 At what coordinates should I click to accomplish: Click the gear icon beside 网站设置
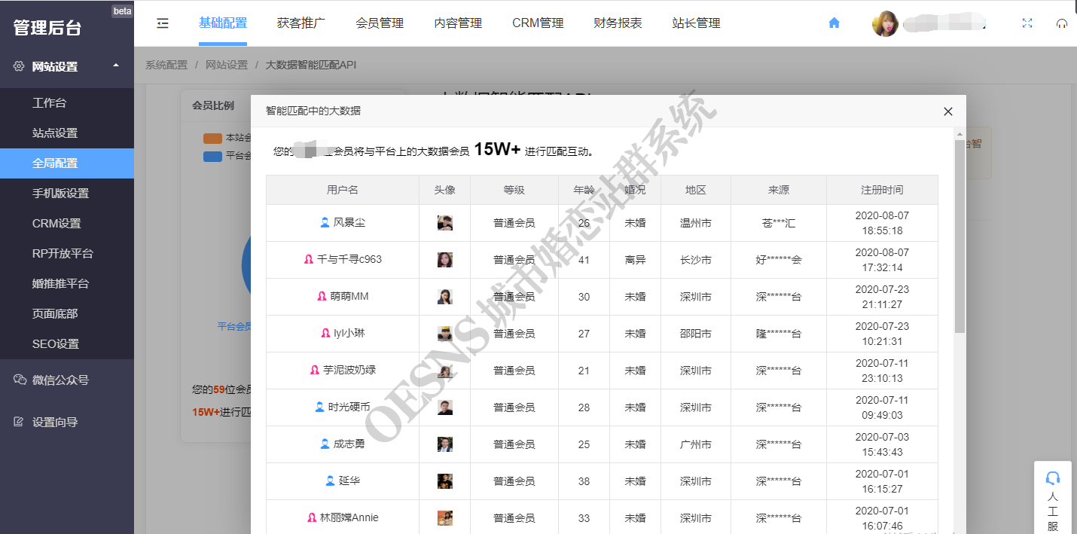tap(19, 66)
